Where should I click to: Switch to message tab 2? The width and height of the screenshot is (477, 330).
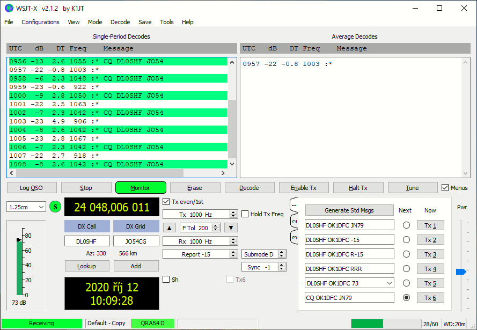(x=294, y=221)
